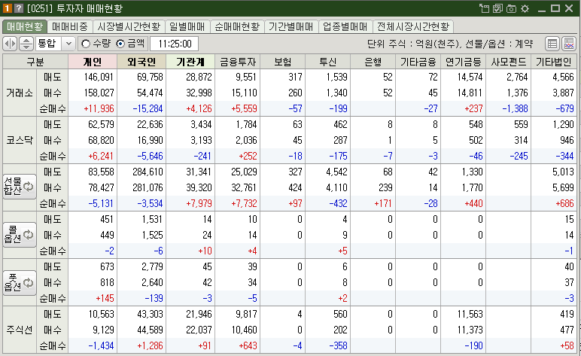Open the question mark help icon
Screen dimensions: 581x356
[x=19, y=8]
